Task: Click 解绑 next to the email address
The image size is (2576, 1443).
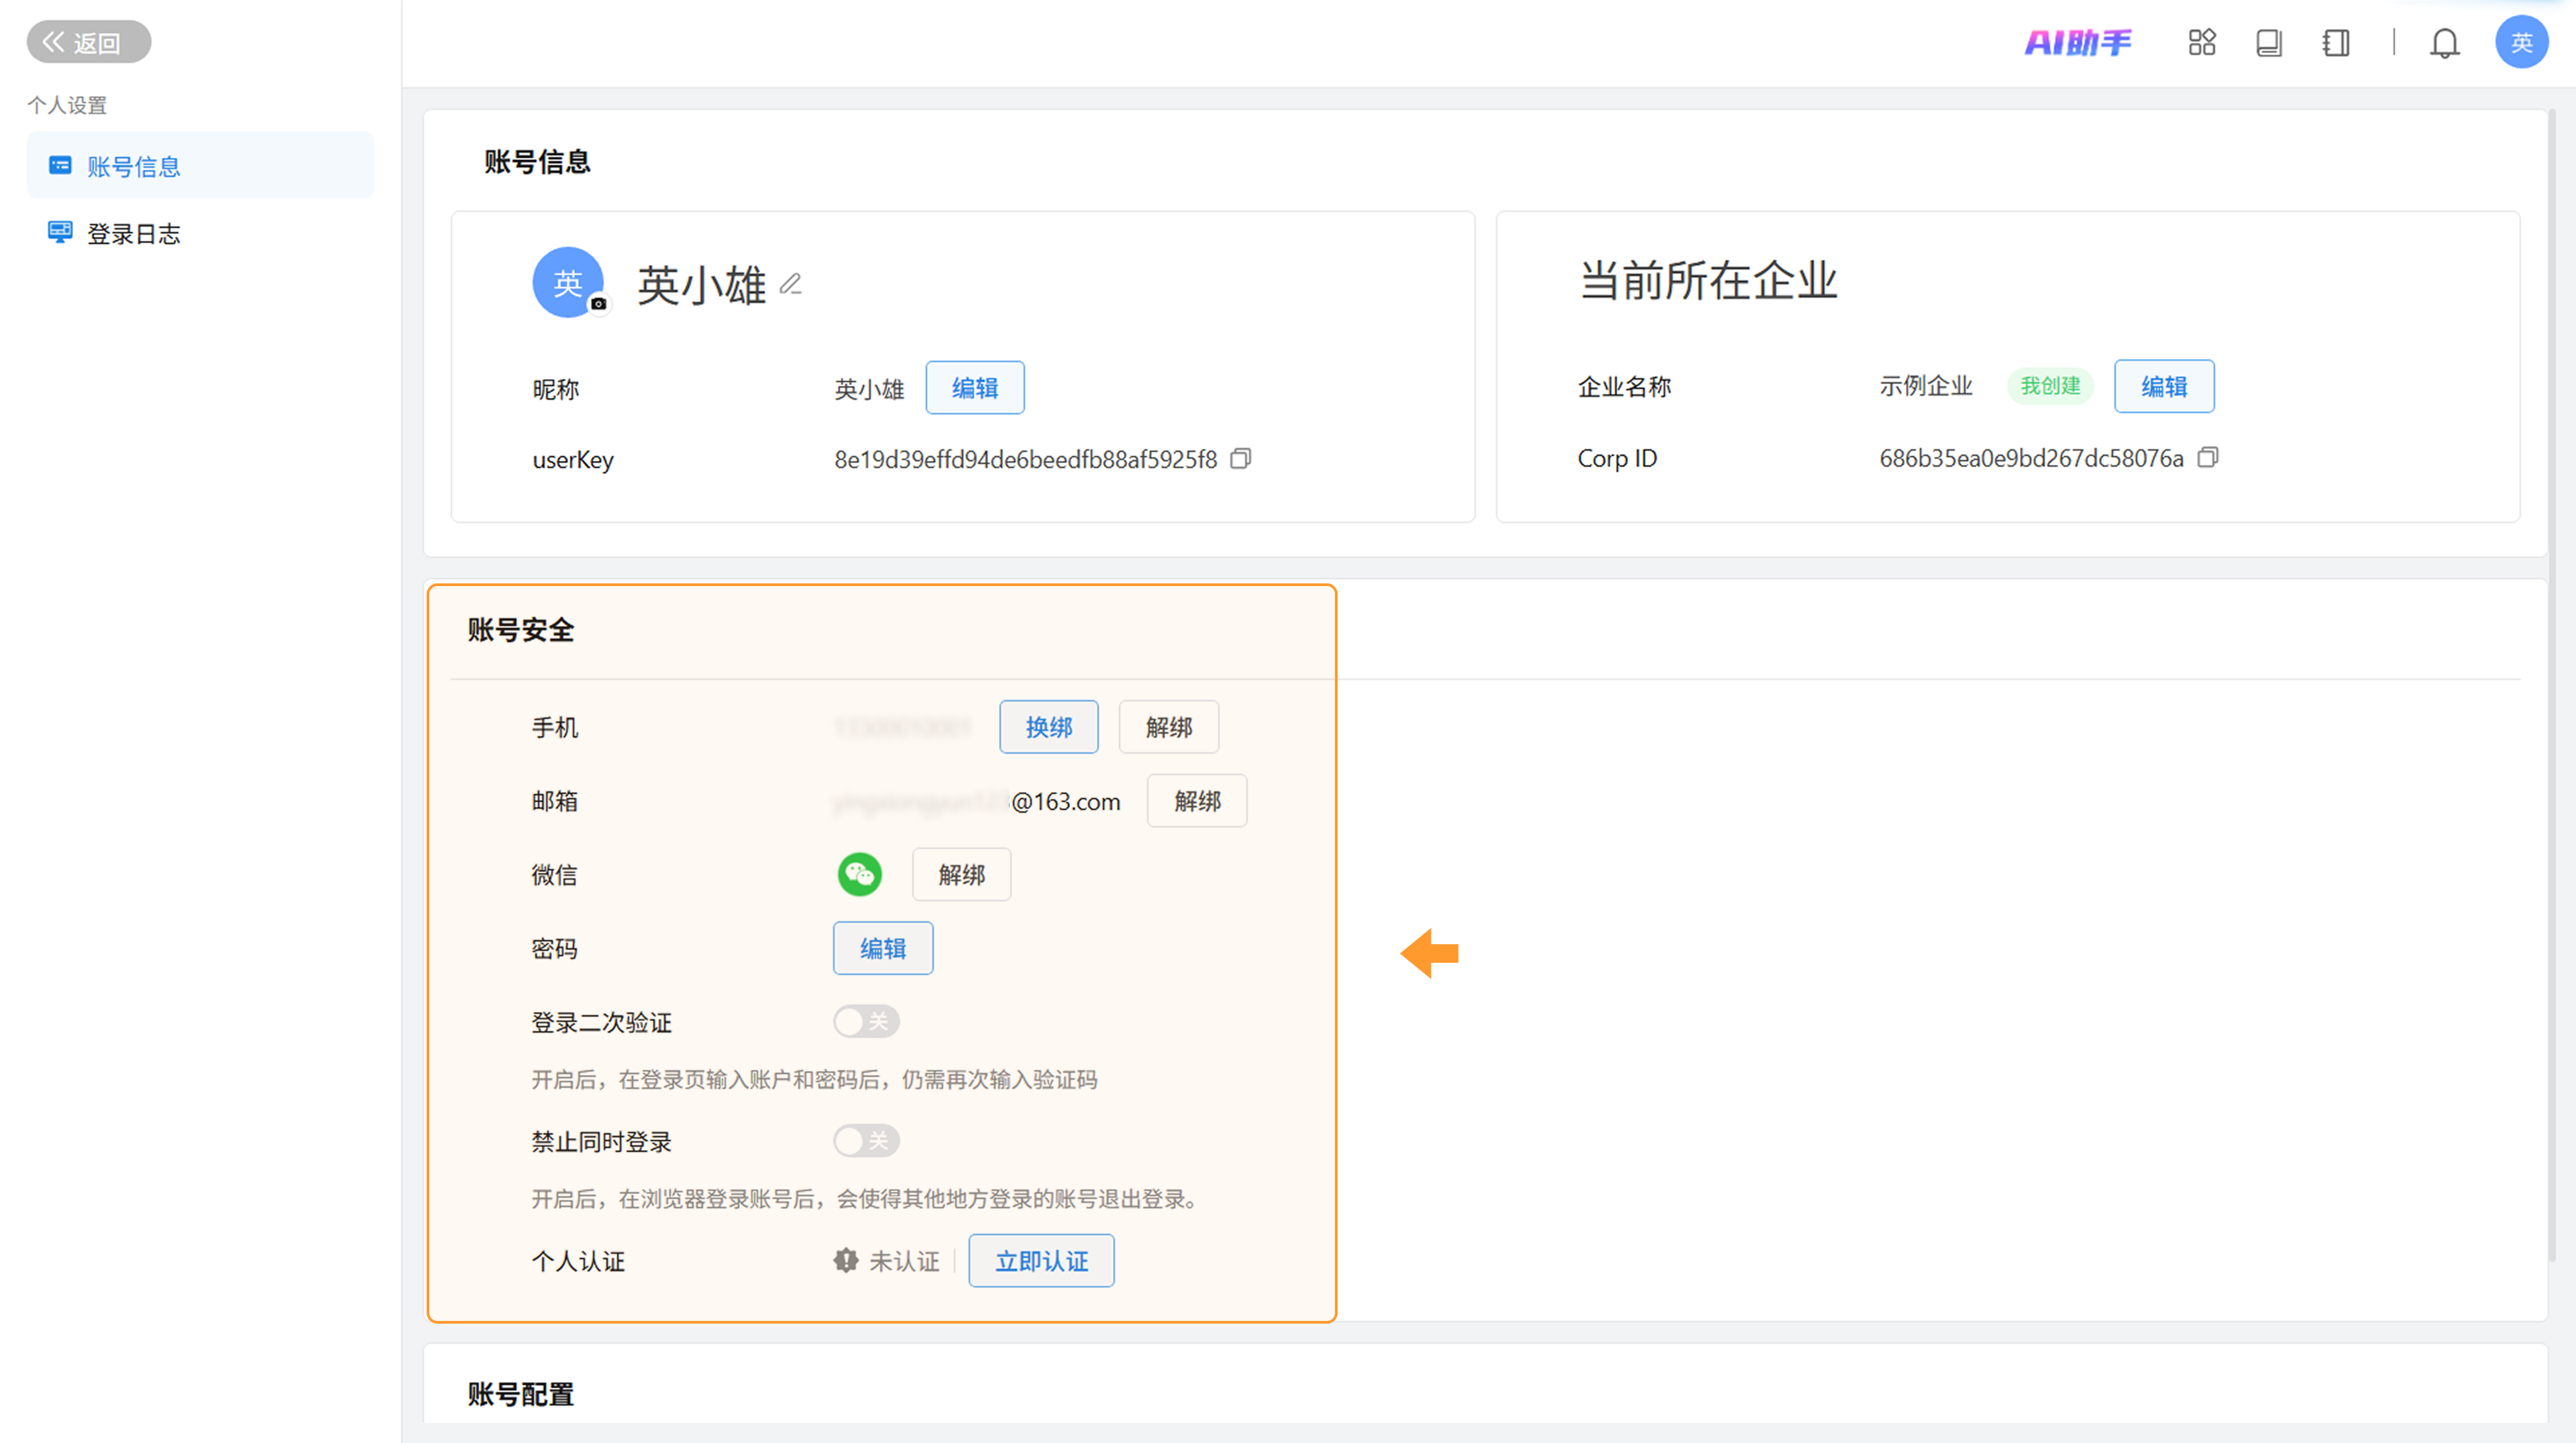Action: (1196, 801)
